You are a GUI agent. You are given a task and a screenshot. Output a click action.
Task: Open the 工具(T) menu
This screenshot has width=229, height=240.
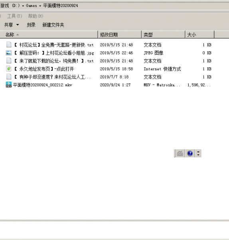coord(15,16)
